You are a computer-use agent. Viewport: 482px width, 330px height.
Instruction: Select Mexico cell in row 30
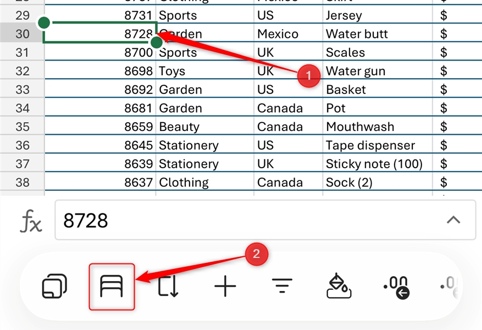[289, 34]
